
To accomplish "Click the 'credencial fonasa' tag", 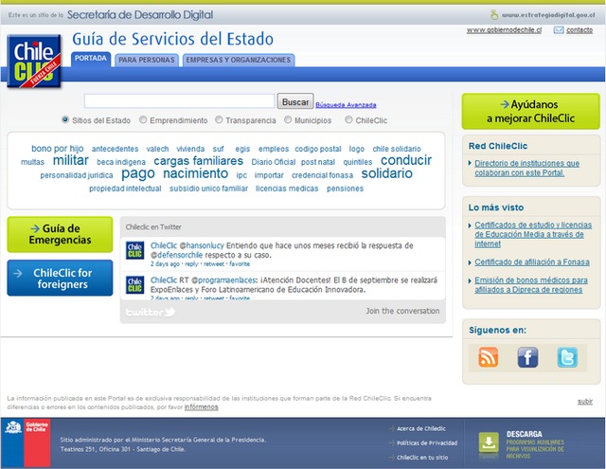I will 322,175.
